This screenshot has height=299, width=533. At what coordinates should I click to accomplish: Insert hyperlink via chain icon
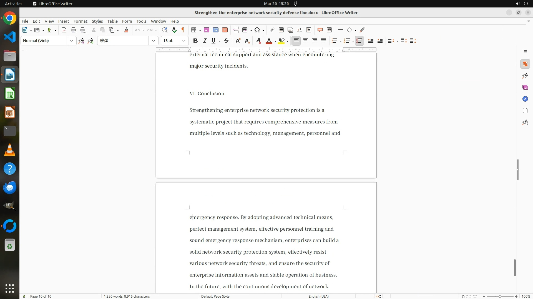(272, 30)
